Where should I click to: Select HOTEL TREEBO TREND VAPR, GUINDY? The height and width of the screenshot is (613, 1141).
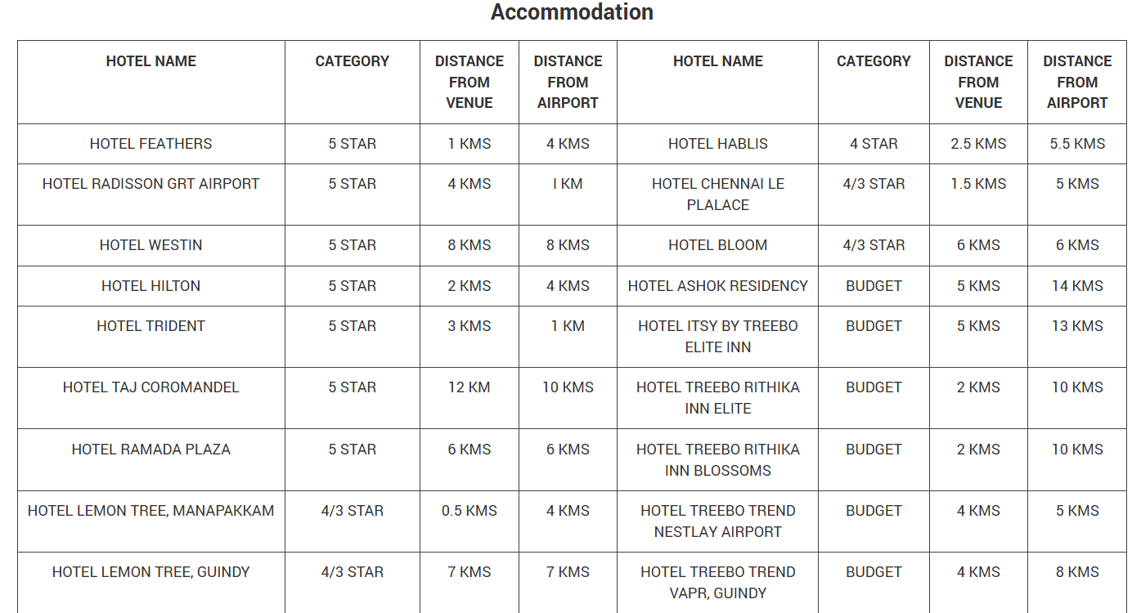click(718, 583)
